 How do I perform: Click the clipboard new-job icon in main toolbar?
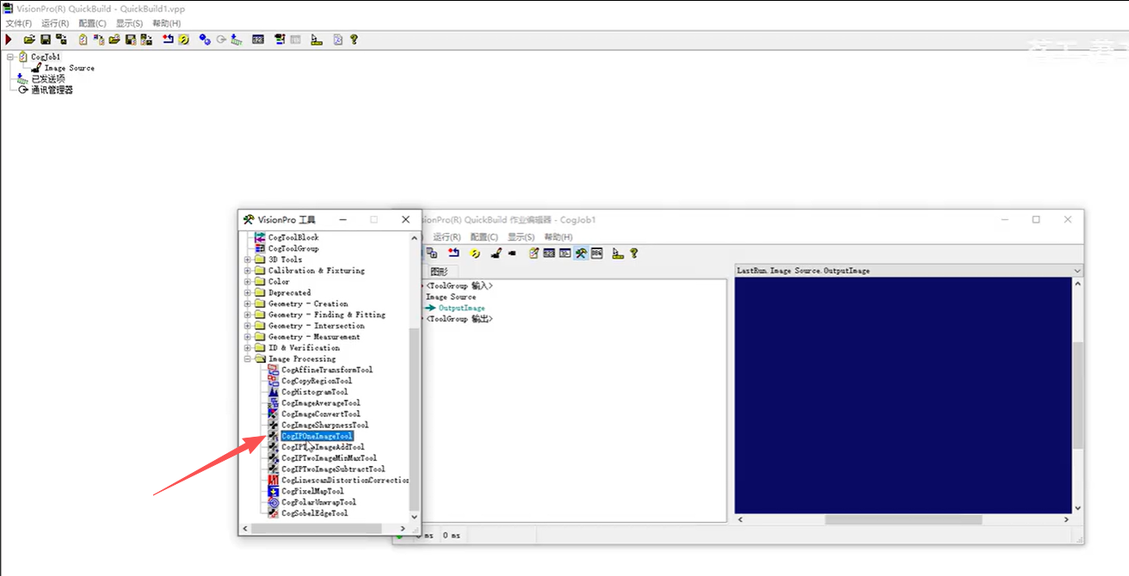(x=83, y=40)
